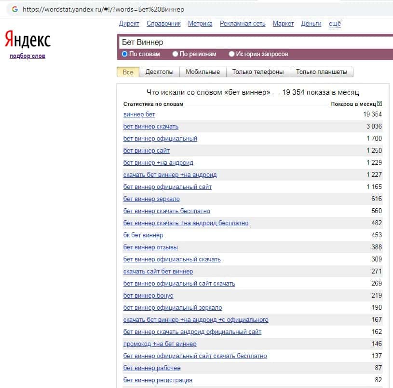Open the бет виннер зеркало query

(151, 199)
